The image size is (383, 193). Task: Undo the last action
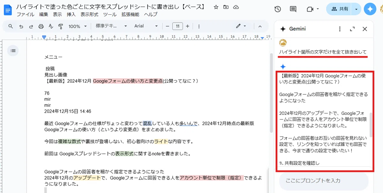click(x=21, y=26)
